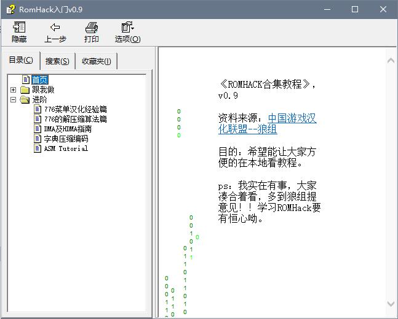Click the Print (打印) toolbar icon

(92, 28)
